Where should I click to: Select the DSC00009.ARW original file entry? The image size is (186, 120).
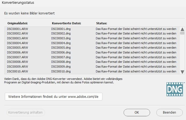(17, 67)
